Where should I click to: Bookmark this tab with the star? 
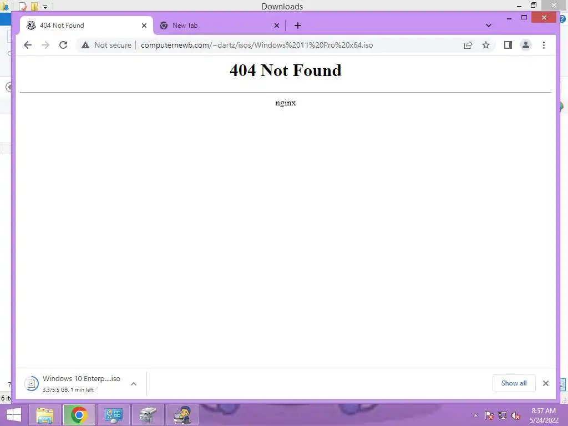click(486, 45)
